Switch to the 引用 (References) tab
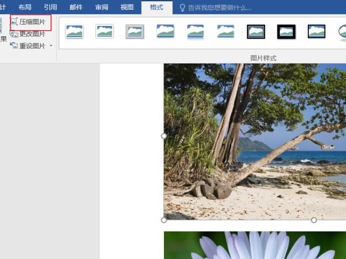 [x=51, y=7]
